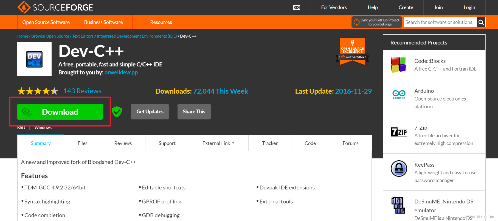Switch to the Support tab
Viewport: 498px width, 221px height.
(x=167, y=143)
